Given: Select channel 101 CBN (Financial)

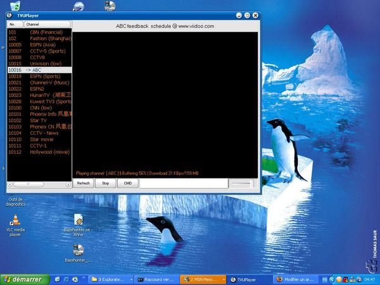Looking at the screenshot, I should [x=39, y=32].
